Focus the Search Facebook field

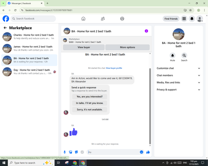33,19
